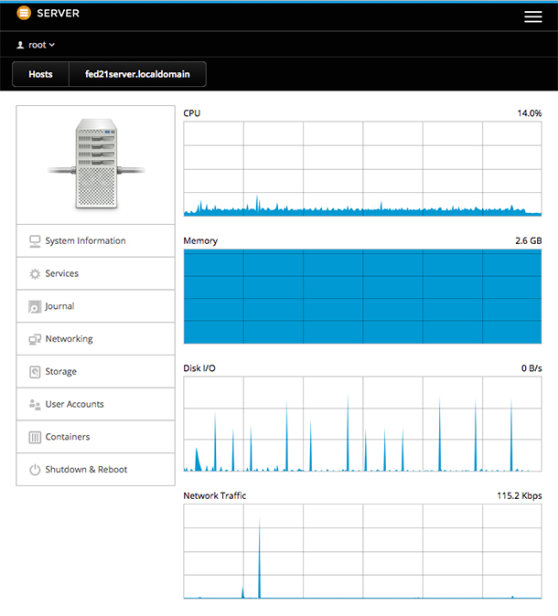Click the 2.6 GB memory value

[529, 240]
